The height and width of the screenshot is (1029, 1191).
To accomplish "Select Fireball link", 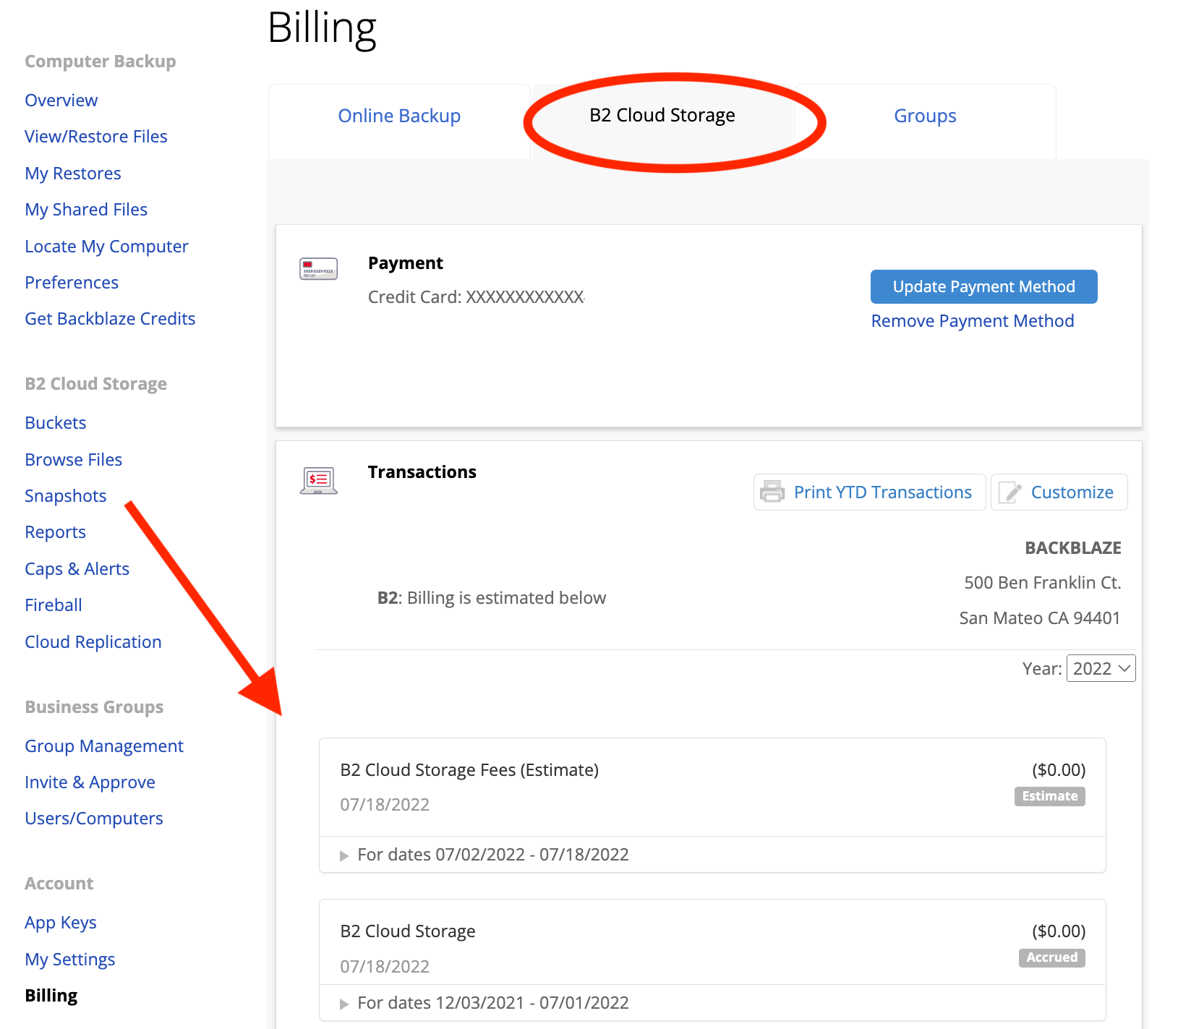I will [54, 605].
